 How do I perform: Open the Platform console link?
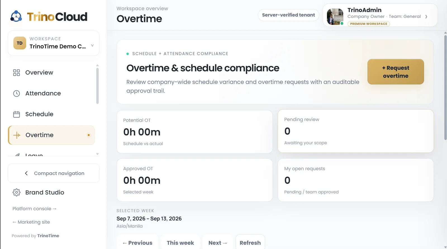pyautogui.click(x=34, y=209)
